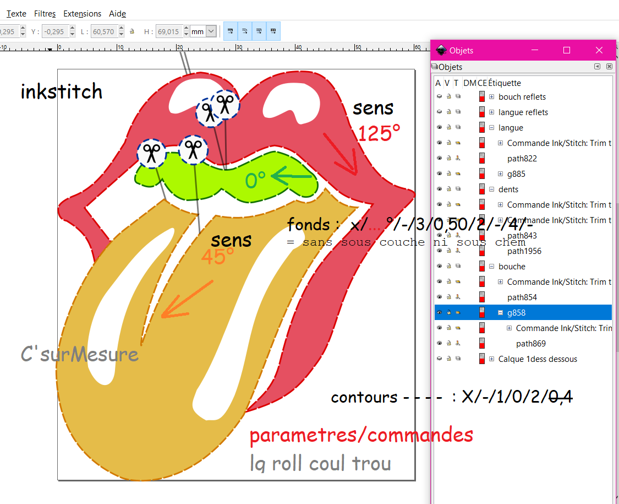Click the path type icon of path854

458,297
